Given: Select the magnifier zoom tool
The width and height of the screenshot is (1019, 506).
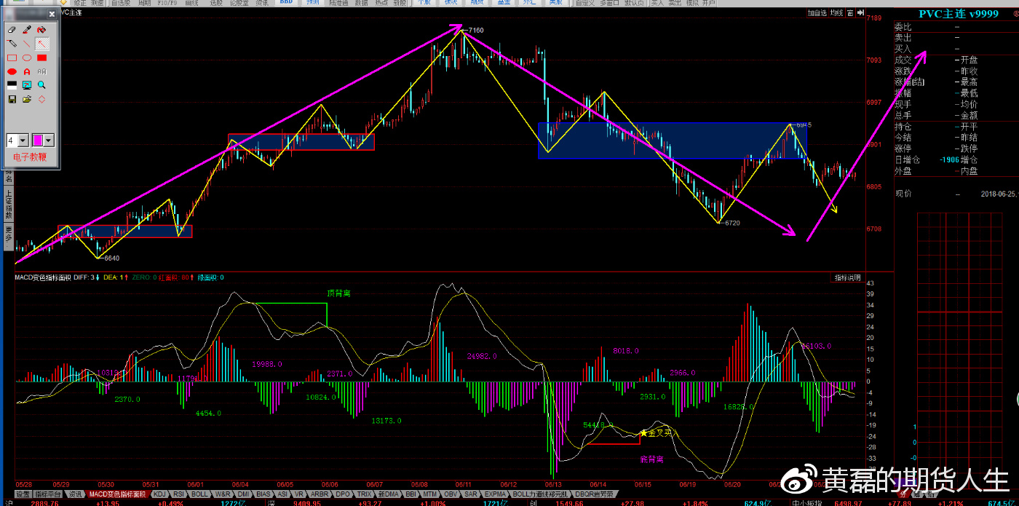Looking at the screenshot, I should tap(41, 85).
